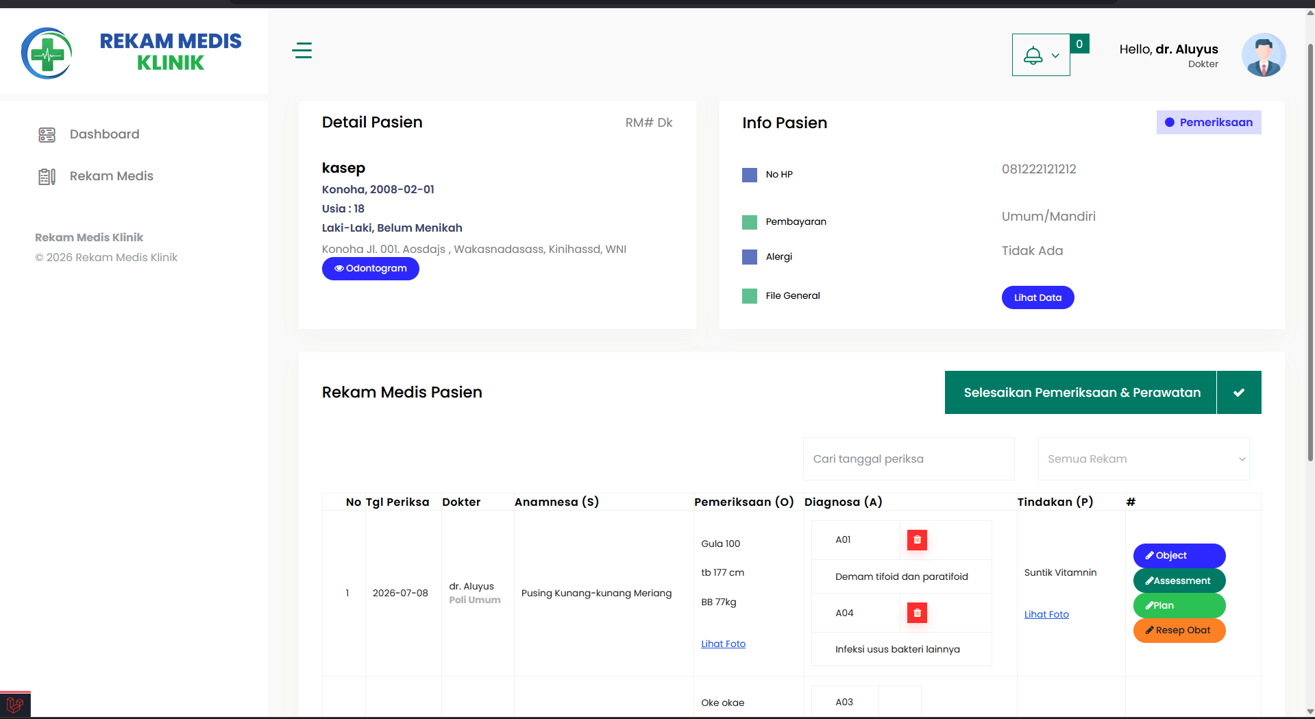Click the date cell 2026-07-08
Viewport: 1315px width, 719px height.
[x=400, y=593]
